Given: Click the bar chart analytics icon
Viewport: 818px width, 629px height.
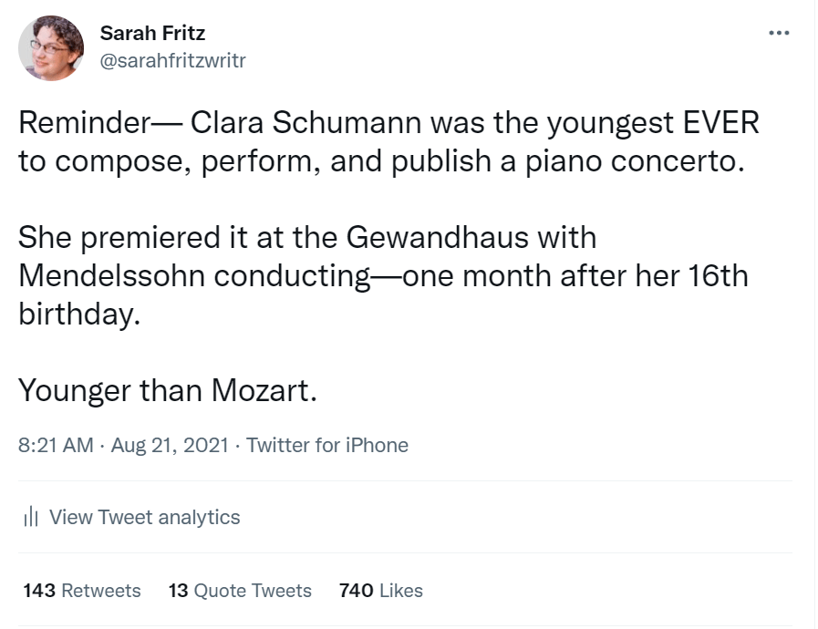Looking at the screenshot, I should [31, 518].
